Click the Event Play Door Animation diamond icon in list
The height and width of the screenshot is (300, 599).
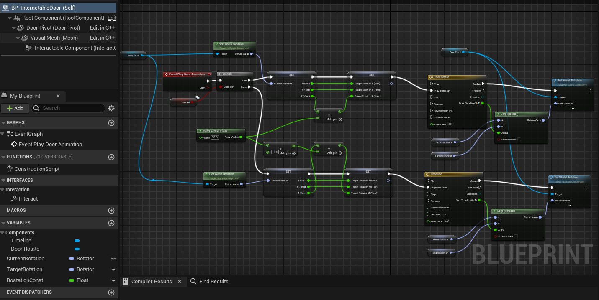point(15,145)
